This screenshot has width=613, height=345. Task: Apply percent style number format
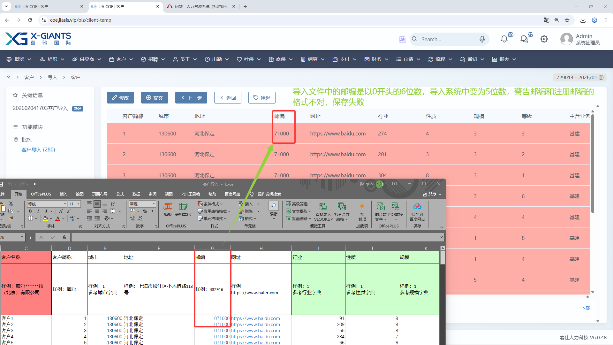(145, 211)
